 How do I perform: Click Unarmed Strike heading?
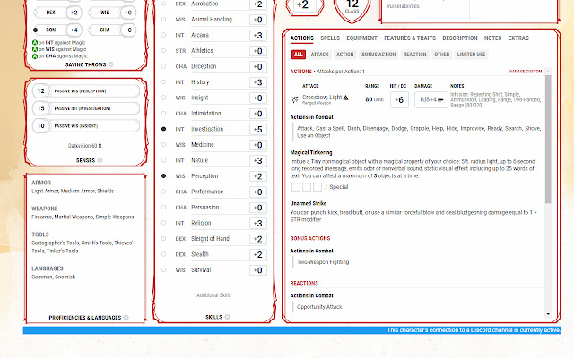309,203
